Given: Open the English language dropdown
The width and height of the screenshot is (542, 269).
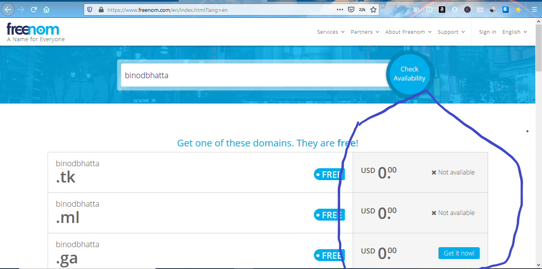Looking at the screenshot, I should 514,32.
